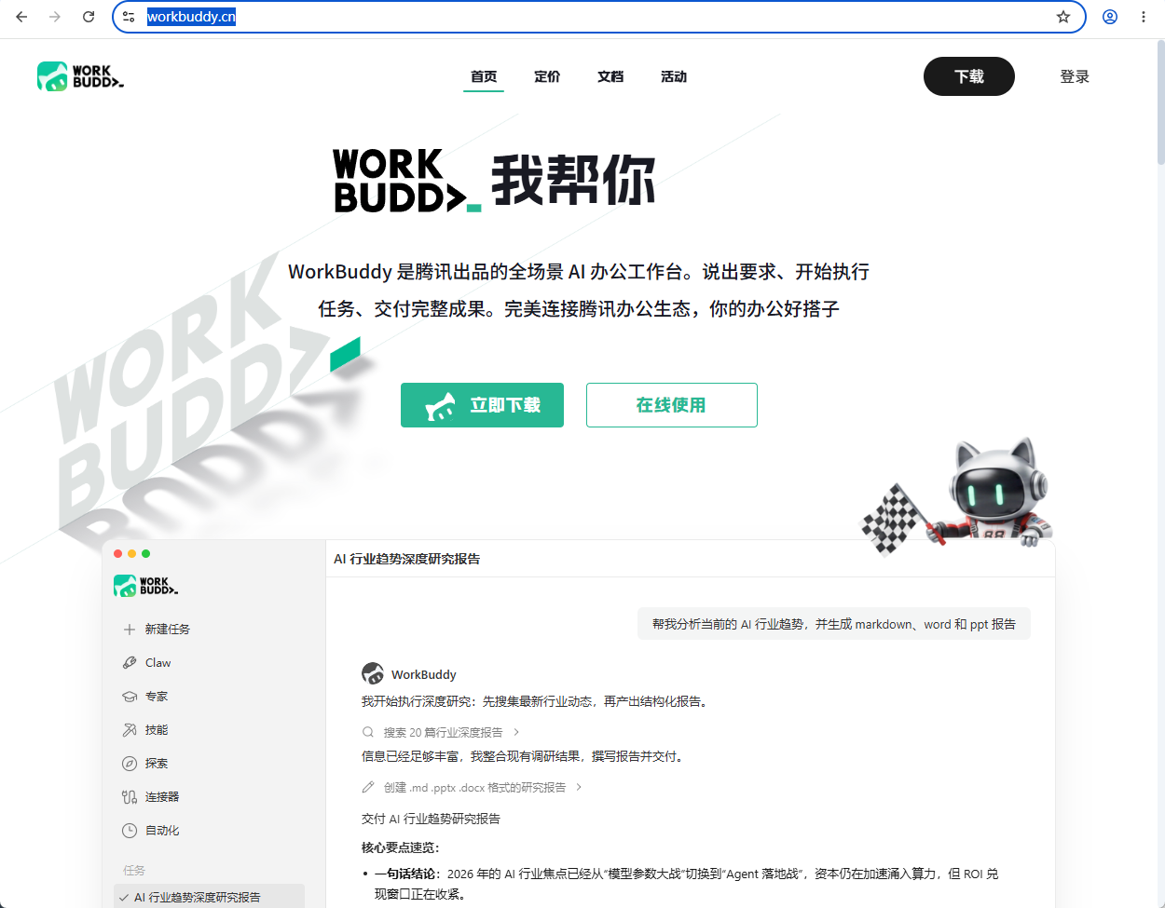The image size is (1165, 908).
Task: Bookmark this page with the star icon
Action: point(1063,17)
